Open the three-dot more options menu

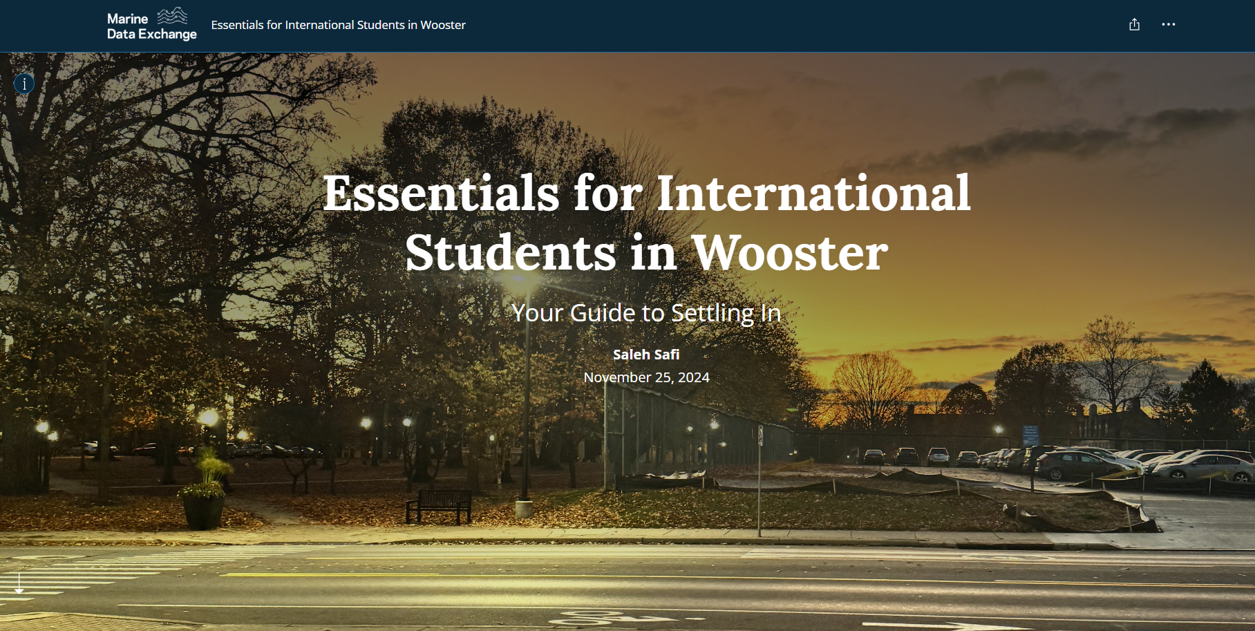tap(1168, 25)
